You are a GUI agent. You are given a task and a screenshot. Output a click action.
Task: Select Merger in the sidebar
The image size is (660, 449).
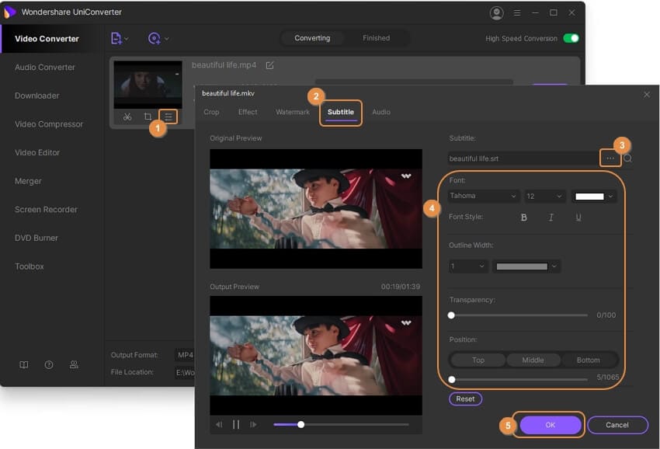(x=28, y=181)
